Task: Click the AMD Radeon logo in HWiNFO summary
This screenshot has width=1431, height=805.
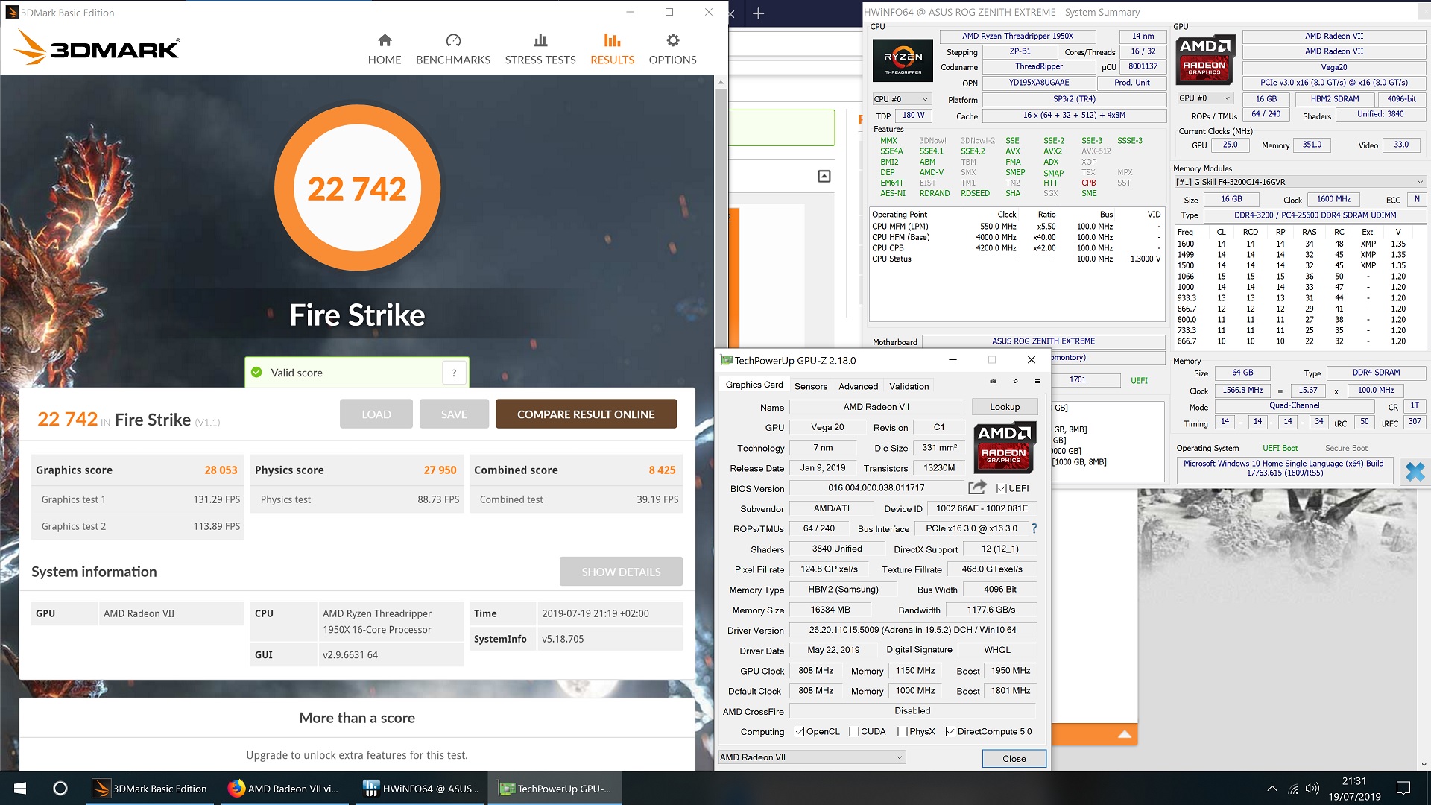Action: 1204,59
